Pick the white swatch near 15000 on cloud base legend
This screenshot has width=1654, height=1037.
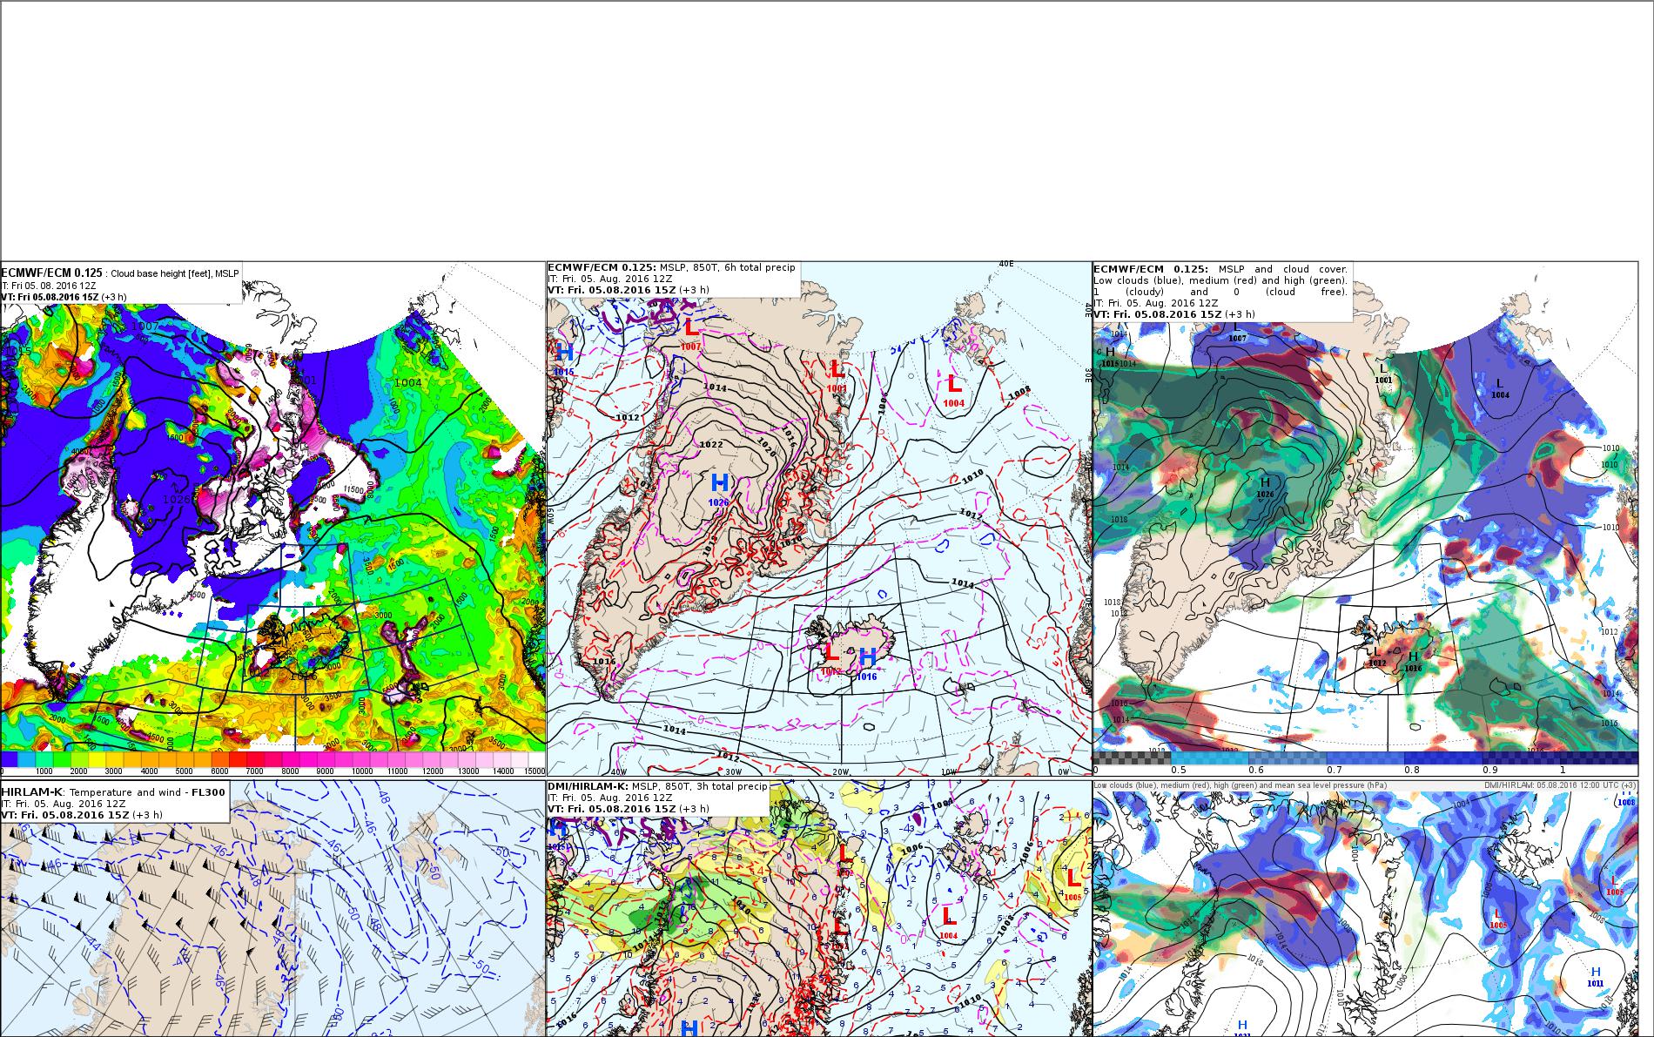pyautogui.click(x=536, y=759)
